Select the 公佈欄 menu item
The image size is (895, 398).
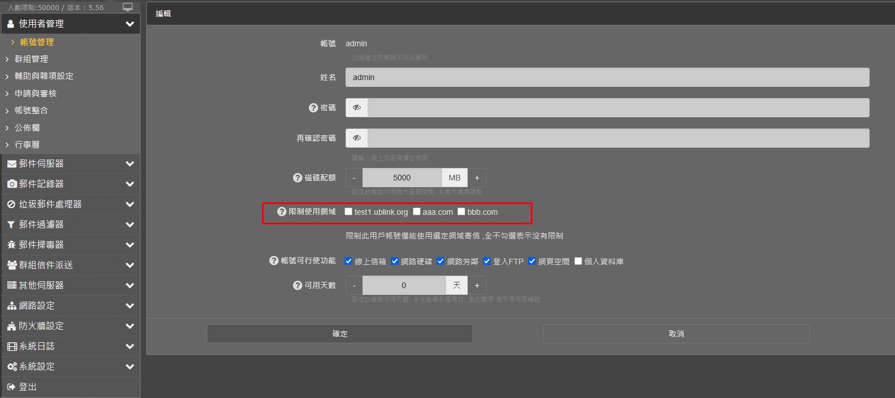(x=27, y=128)
